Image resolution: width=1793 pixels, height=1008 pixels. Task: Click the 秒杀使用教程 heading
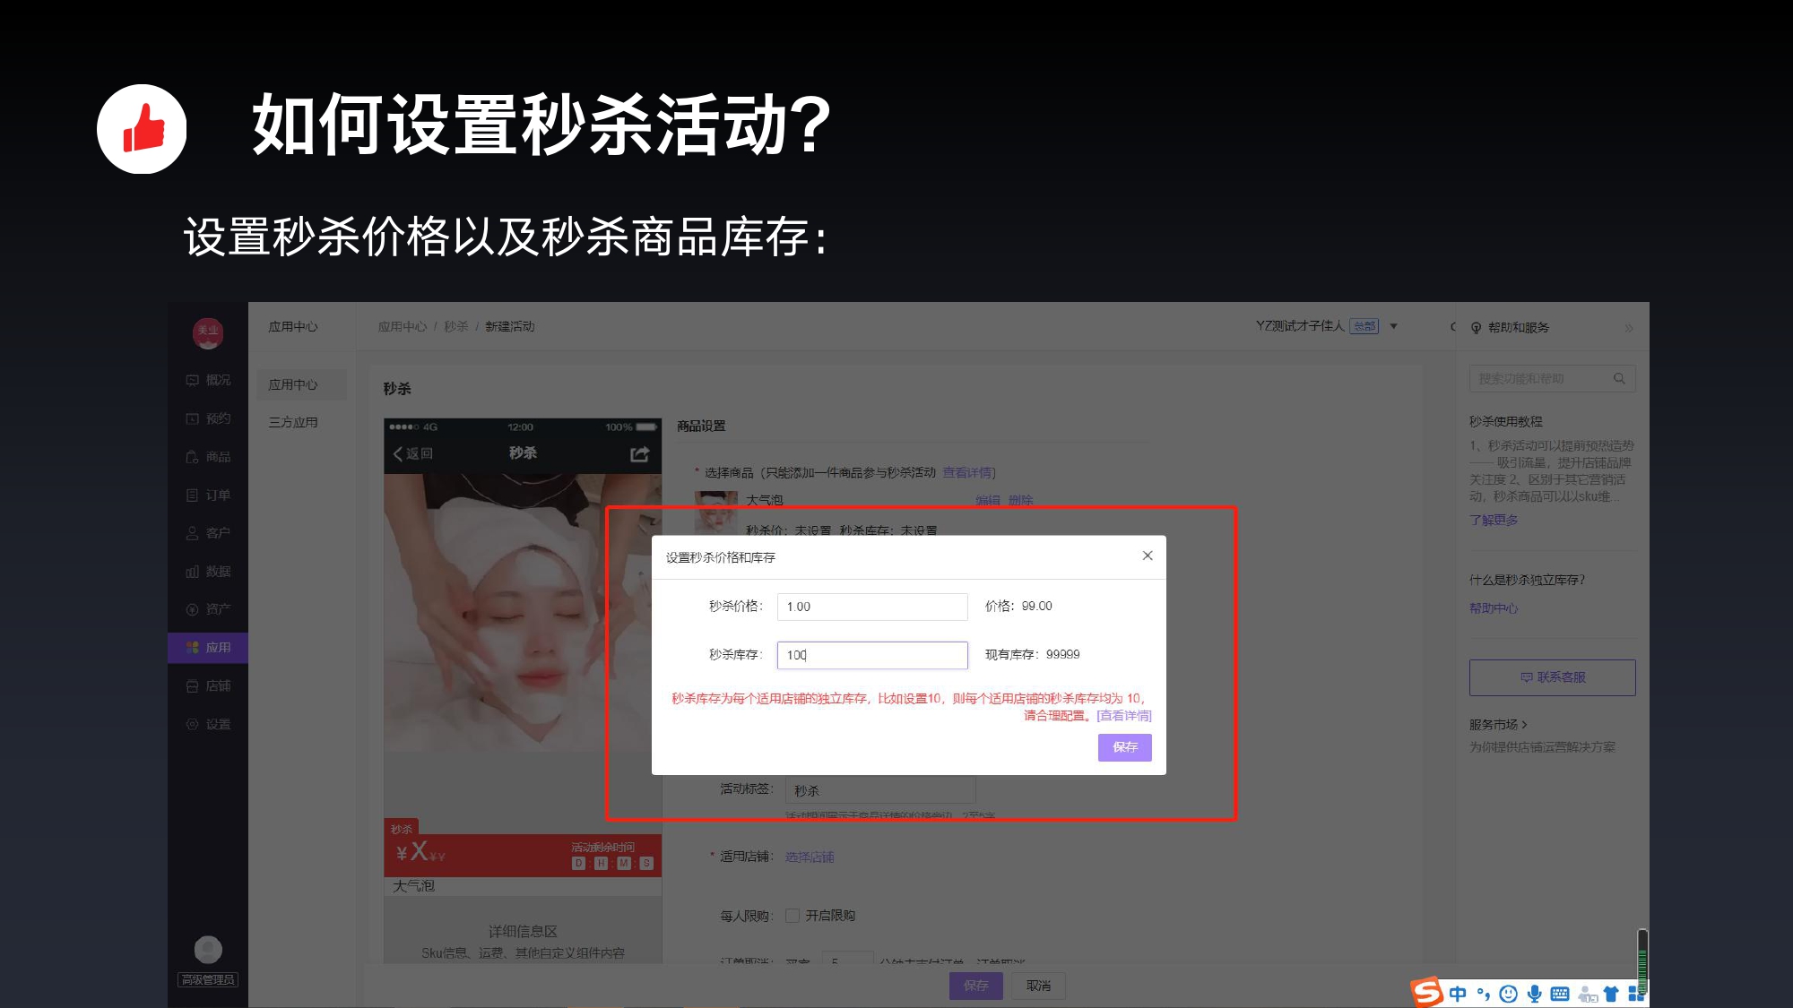[x=1506, y=421]
